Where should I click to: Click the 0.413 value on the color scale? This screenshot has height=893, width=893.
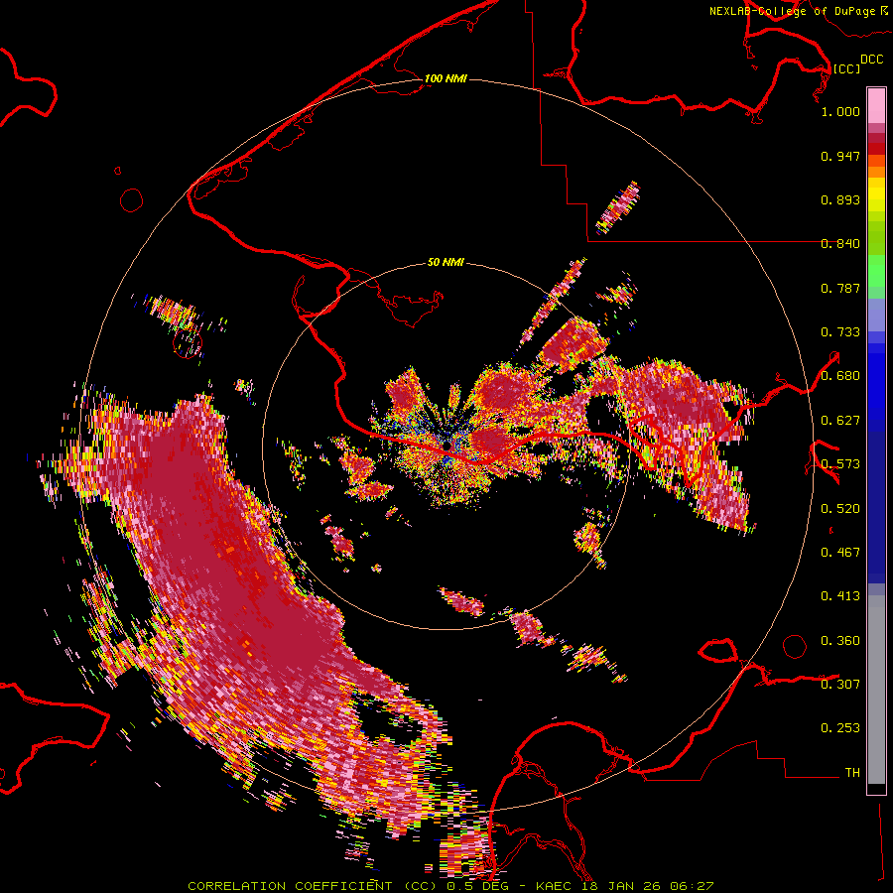click(x=840, y=596)
